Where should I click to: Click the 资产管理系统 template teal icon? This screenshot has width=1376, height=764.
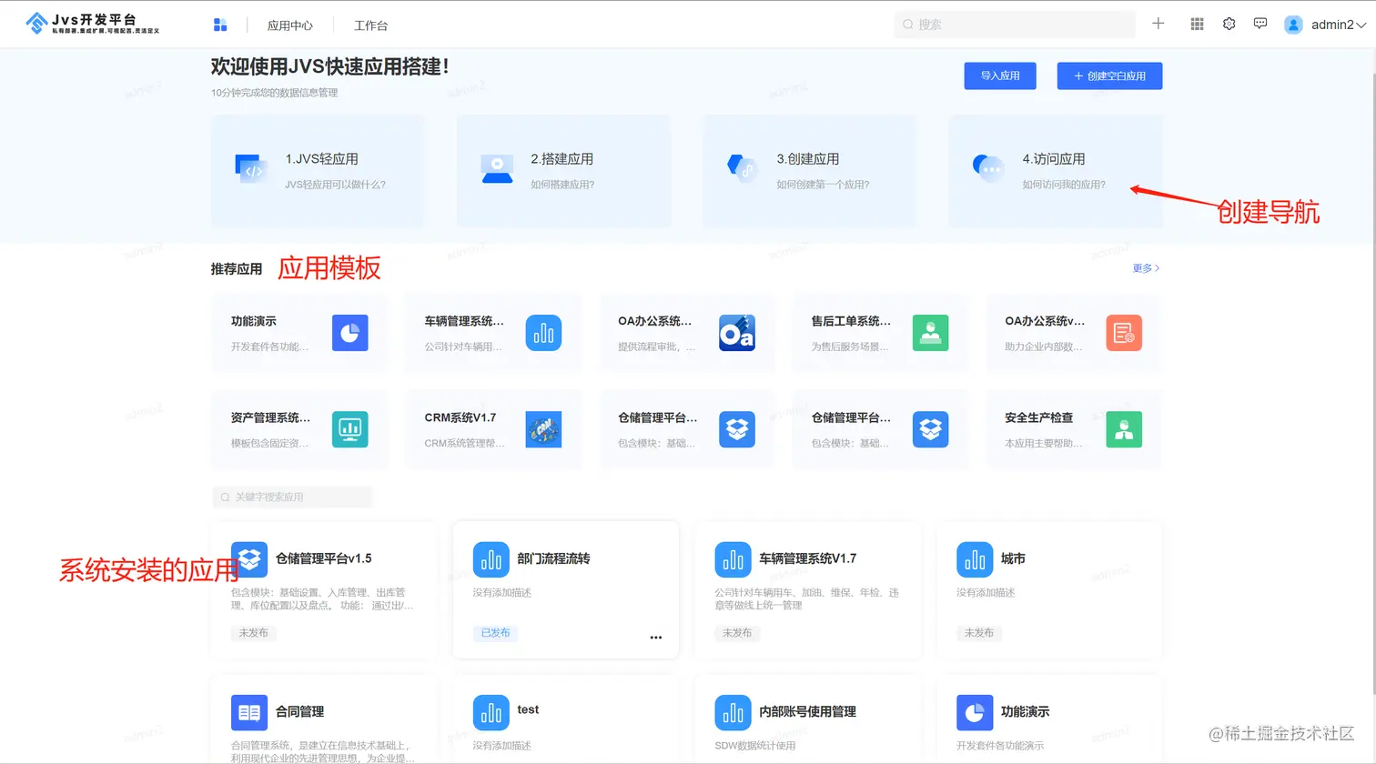(350, 429)
